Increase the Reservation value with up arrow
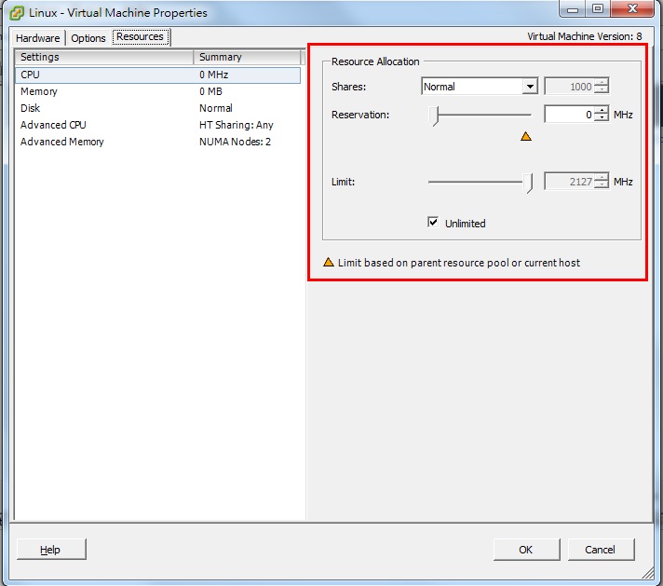The height and width of the screenshot is (586, 663). (x=601, y=110)
